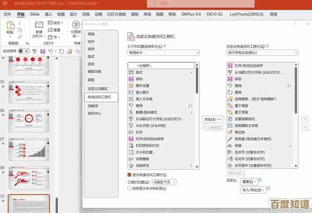This screenshot has height=213, width=312.
Task: Select the <分隔符> separator entry
Action: tap(161, 66)
